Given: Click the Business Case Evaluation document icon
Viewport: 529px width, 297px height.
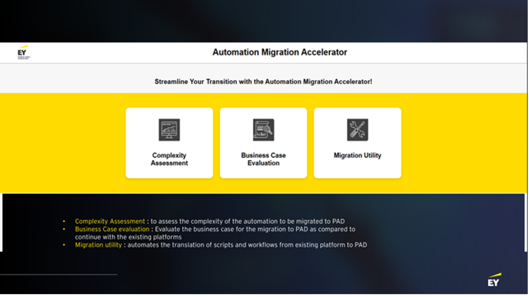Looking at the screenshot, I should tap(263, 130).
